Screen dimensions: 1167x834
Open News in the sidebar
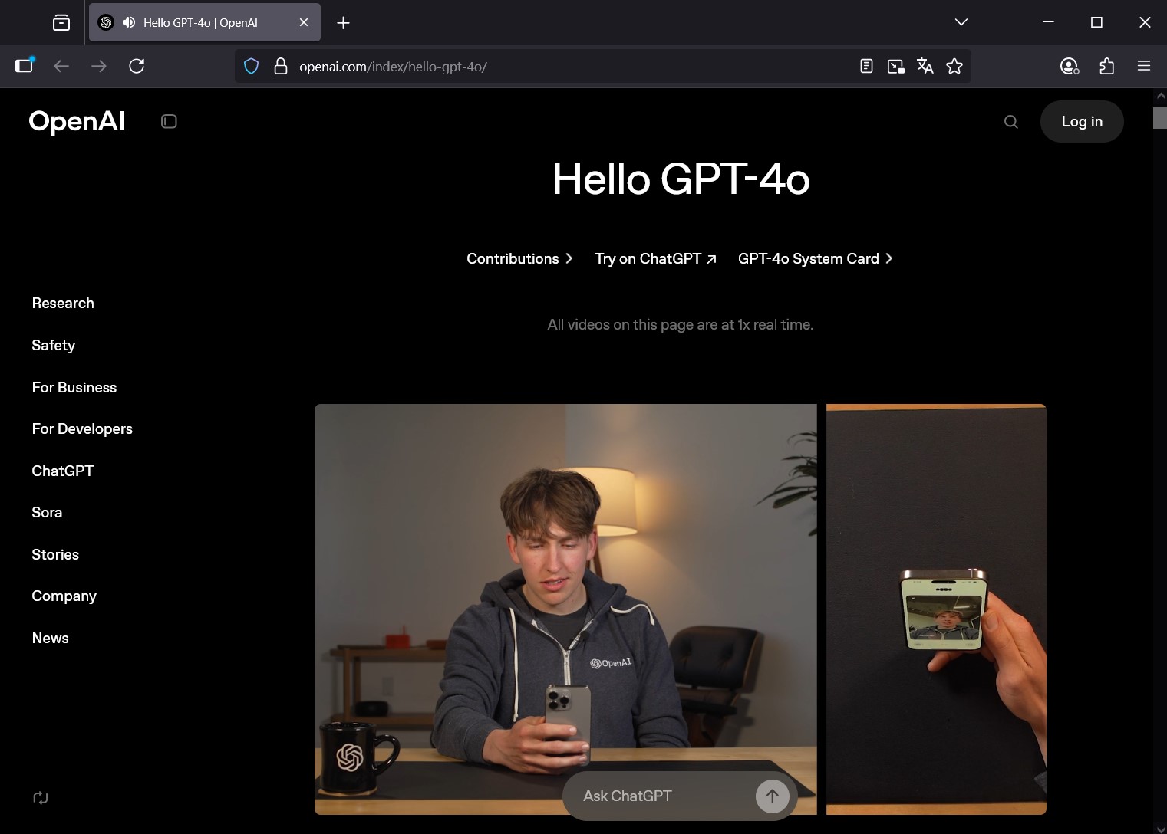click(51, 638)
